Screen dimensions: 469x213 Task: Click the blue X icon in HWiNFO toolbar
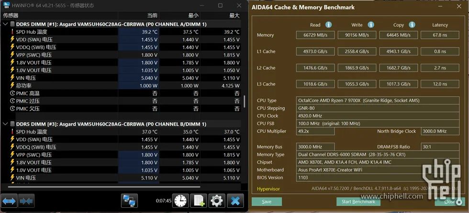[235, 201]
